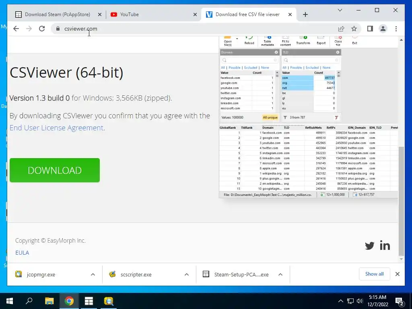The image size is (412, 309).
Task: Click the page vertical scrollbar
Action: coord(401,201)
